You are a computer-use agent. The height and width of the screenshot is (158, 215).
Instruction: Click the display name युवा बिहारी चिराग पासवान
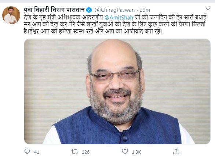pos(54,10)
